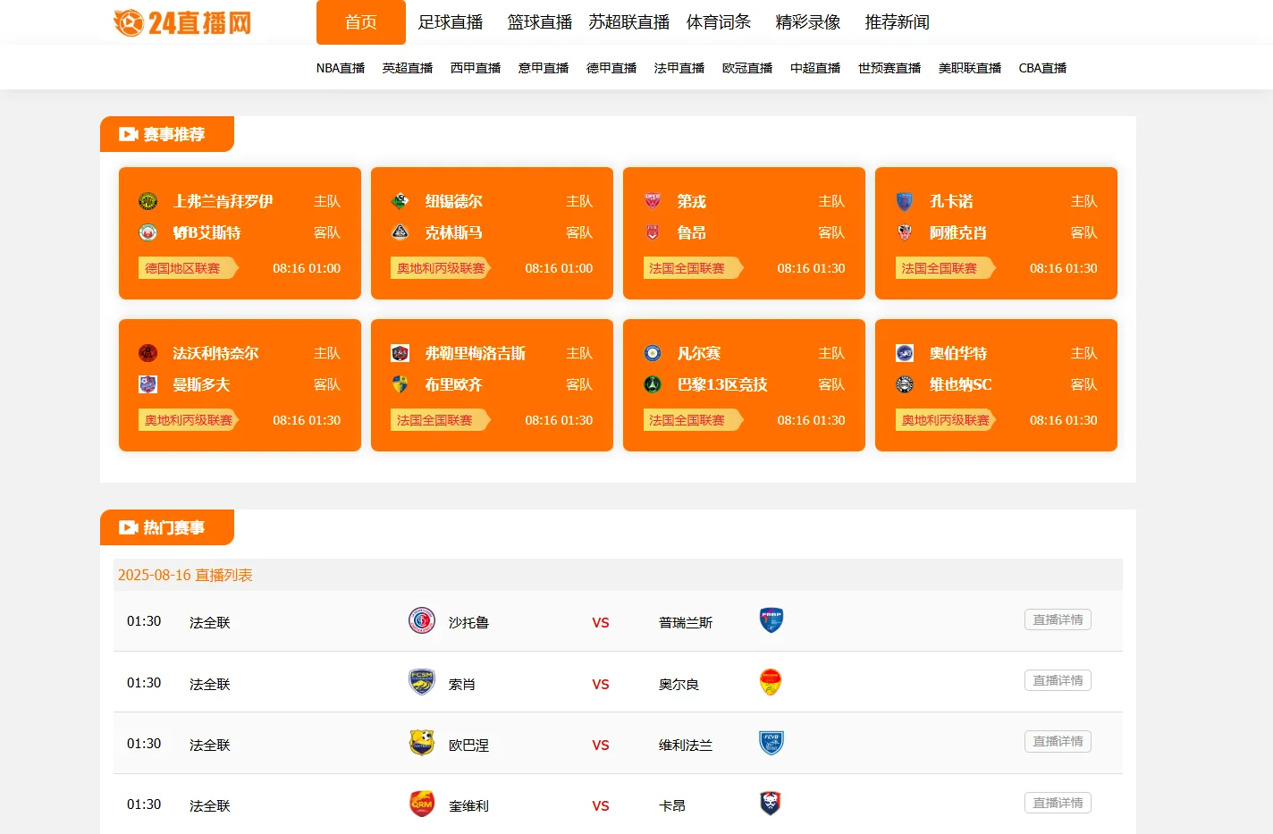Click the 卡昂 club logo
1273x834 pixels.
pos(771,804)
